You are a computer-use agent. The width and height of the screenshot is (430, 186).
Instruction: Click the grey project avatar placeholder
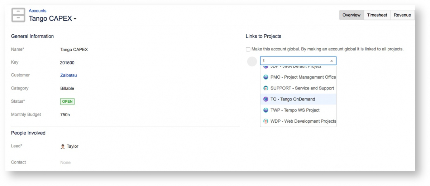[x=252, y=61]
